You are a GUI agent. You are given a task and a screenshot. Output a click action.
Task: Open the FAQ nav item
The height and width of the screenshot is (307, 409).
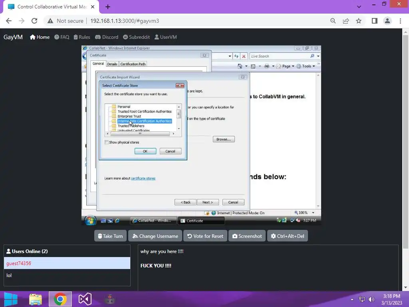(62, 37)
